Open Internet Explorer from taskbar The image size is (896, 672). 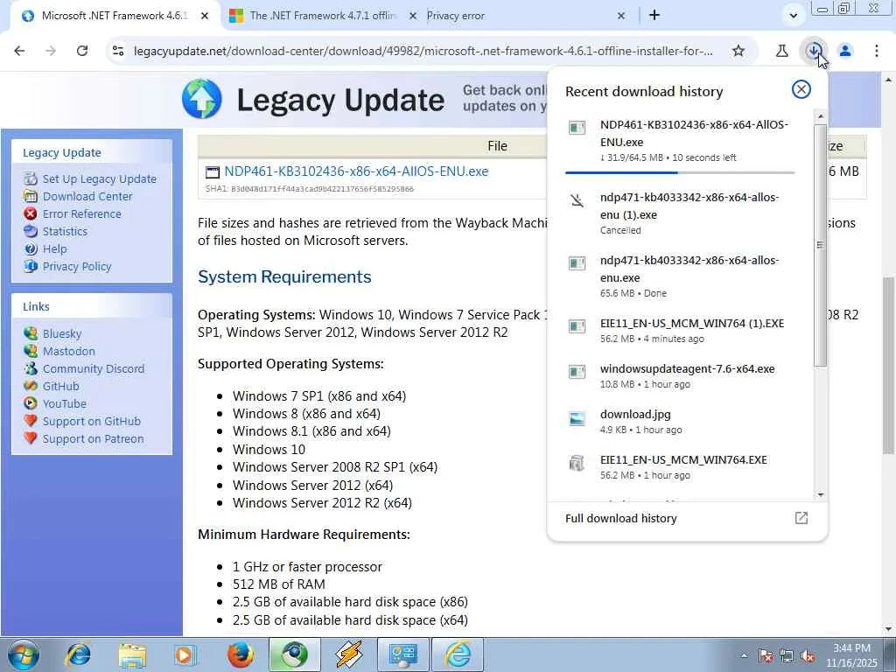click(x=78, y=654)
